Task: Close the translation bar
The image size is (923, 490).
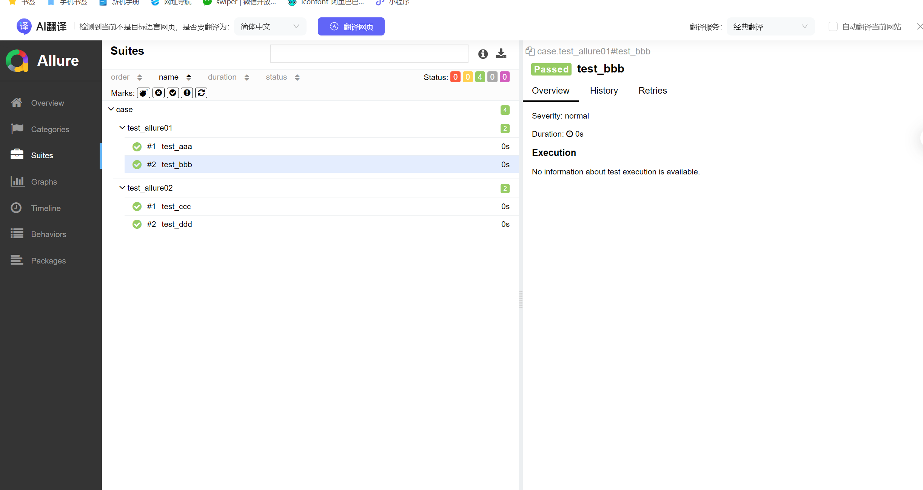Action: coord(920,26)
